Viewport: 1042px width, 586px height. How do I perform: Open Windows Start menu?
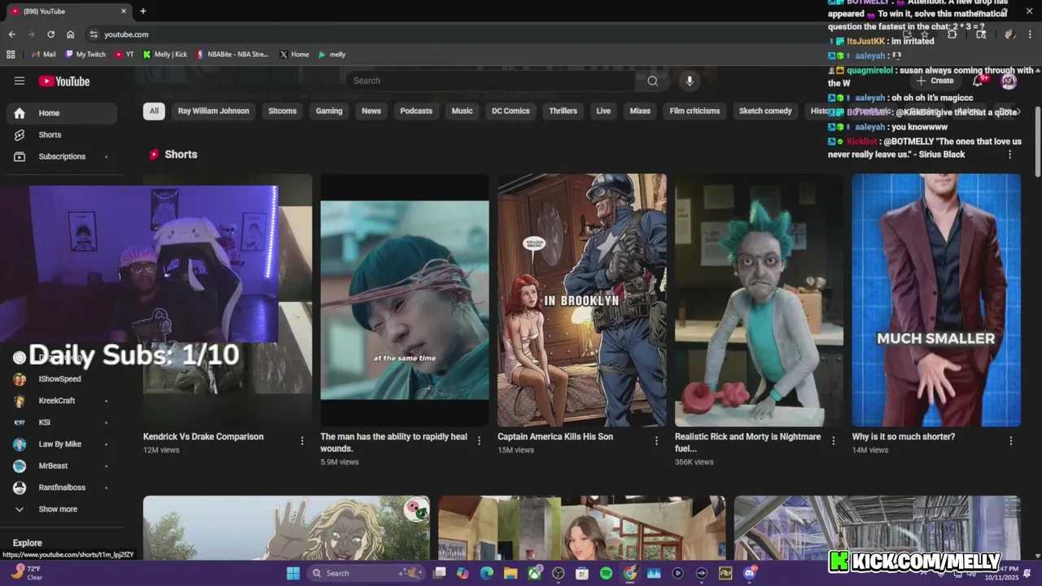293,573
